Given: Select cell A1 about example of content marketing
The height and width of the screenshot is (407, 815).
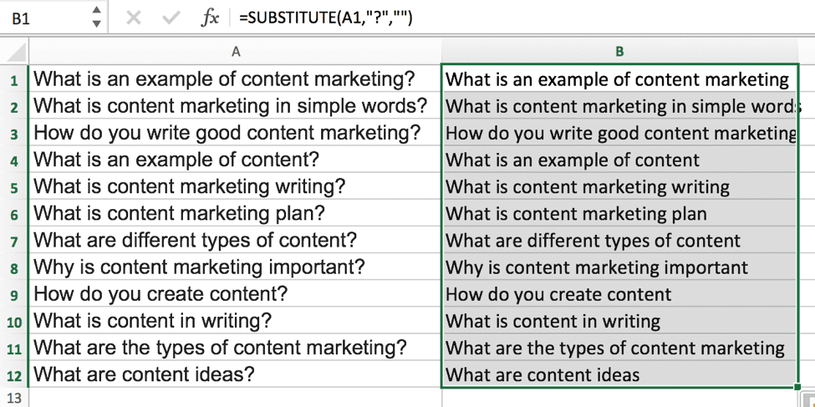Looking at the screenshot, I should (236, 79).
